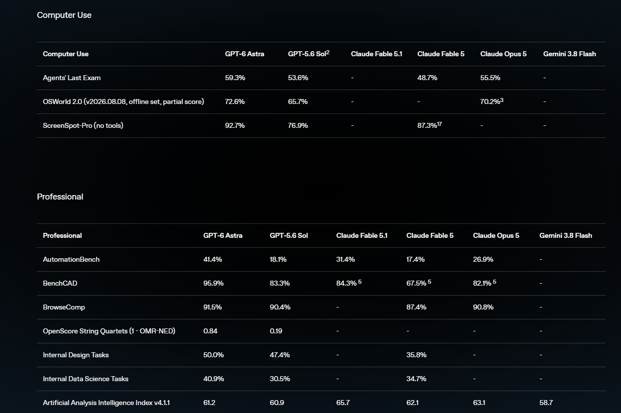Click the AutomationBench row label
This screenshot has height=413, width=621.
pyautogui.click(x=71, y=259)
